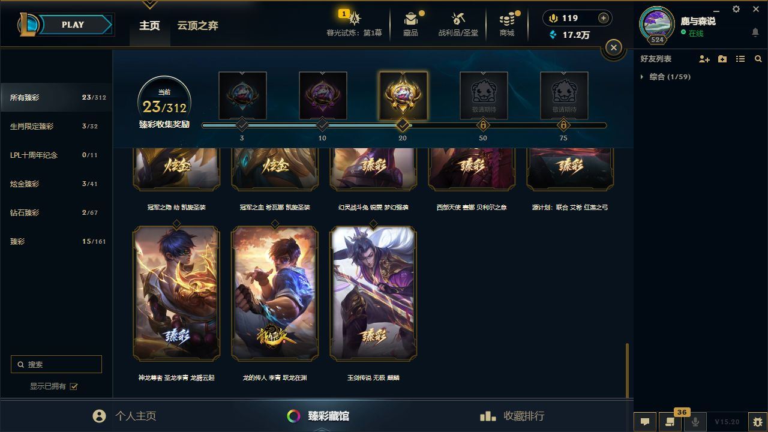Click the bug report icon
This screenshot has width=768, height=432.
(758, 421)
